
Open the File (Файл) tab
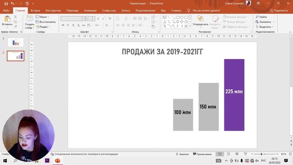click(x=6, y=11)
